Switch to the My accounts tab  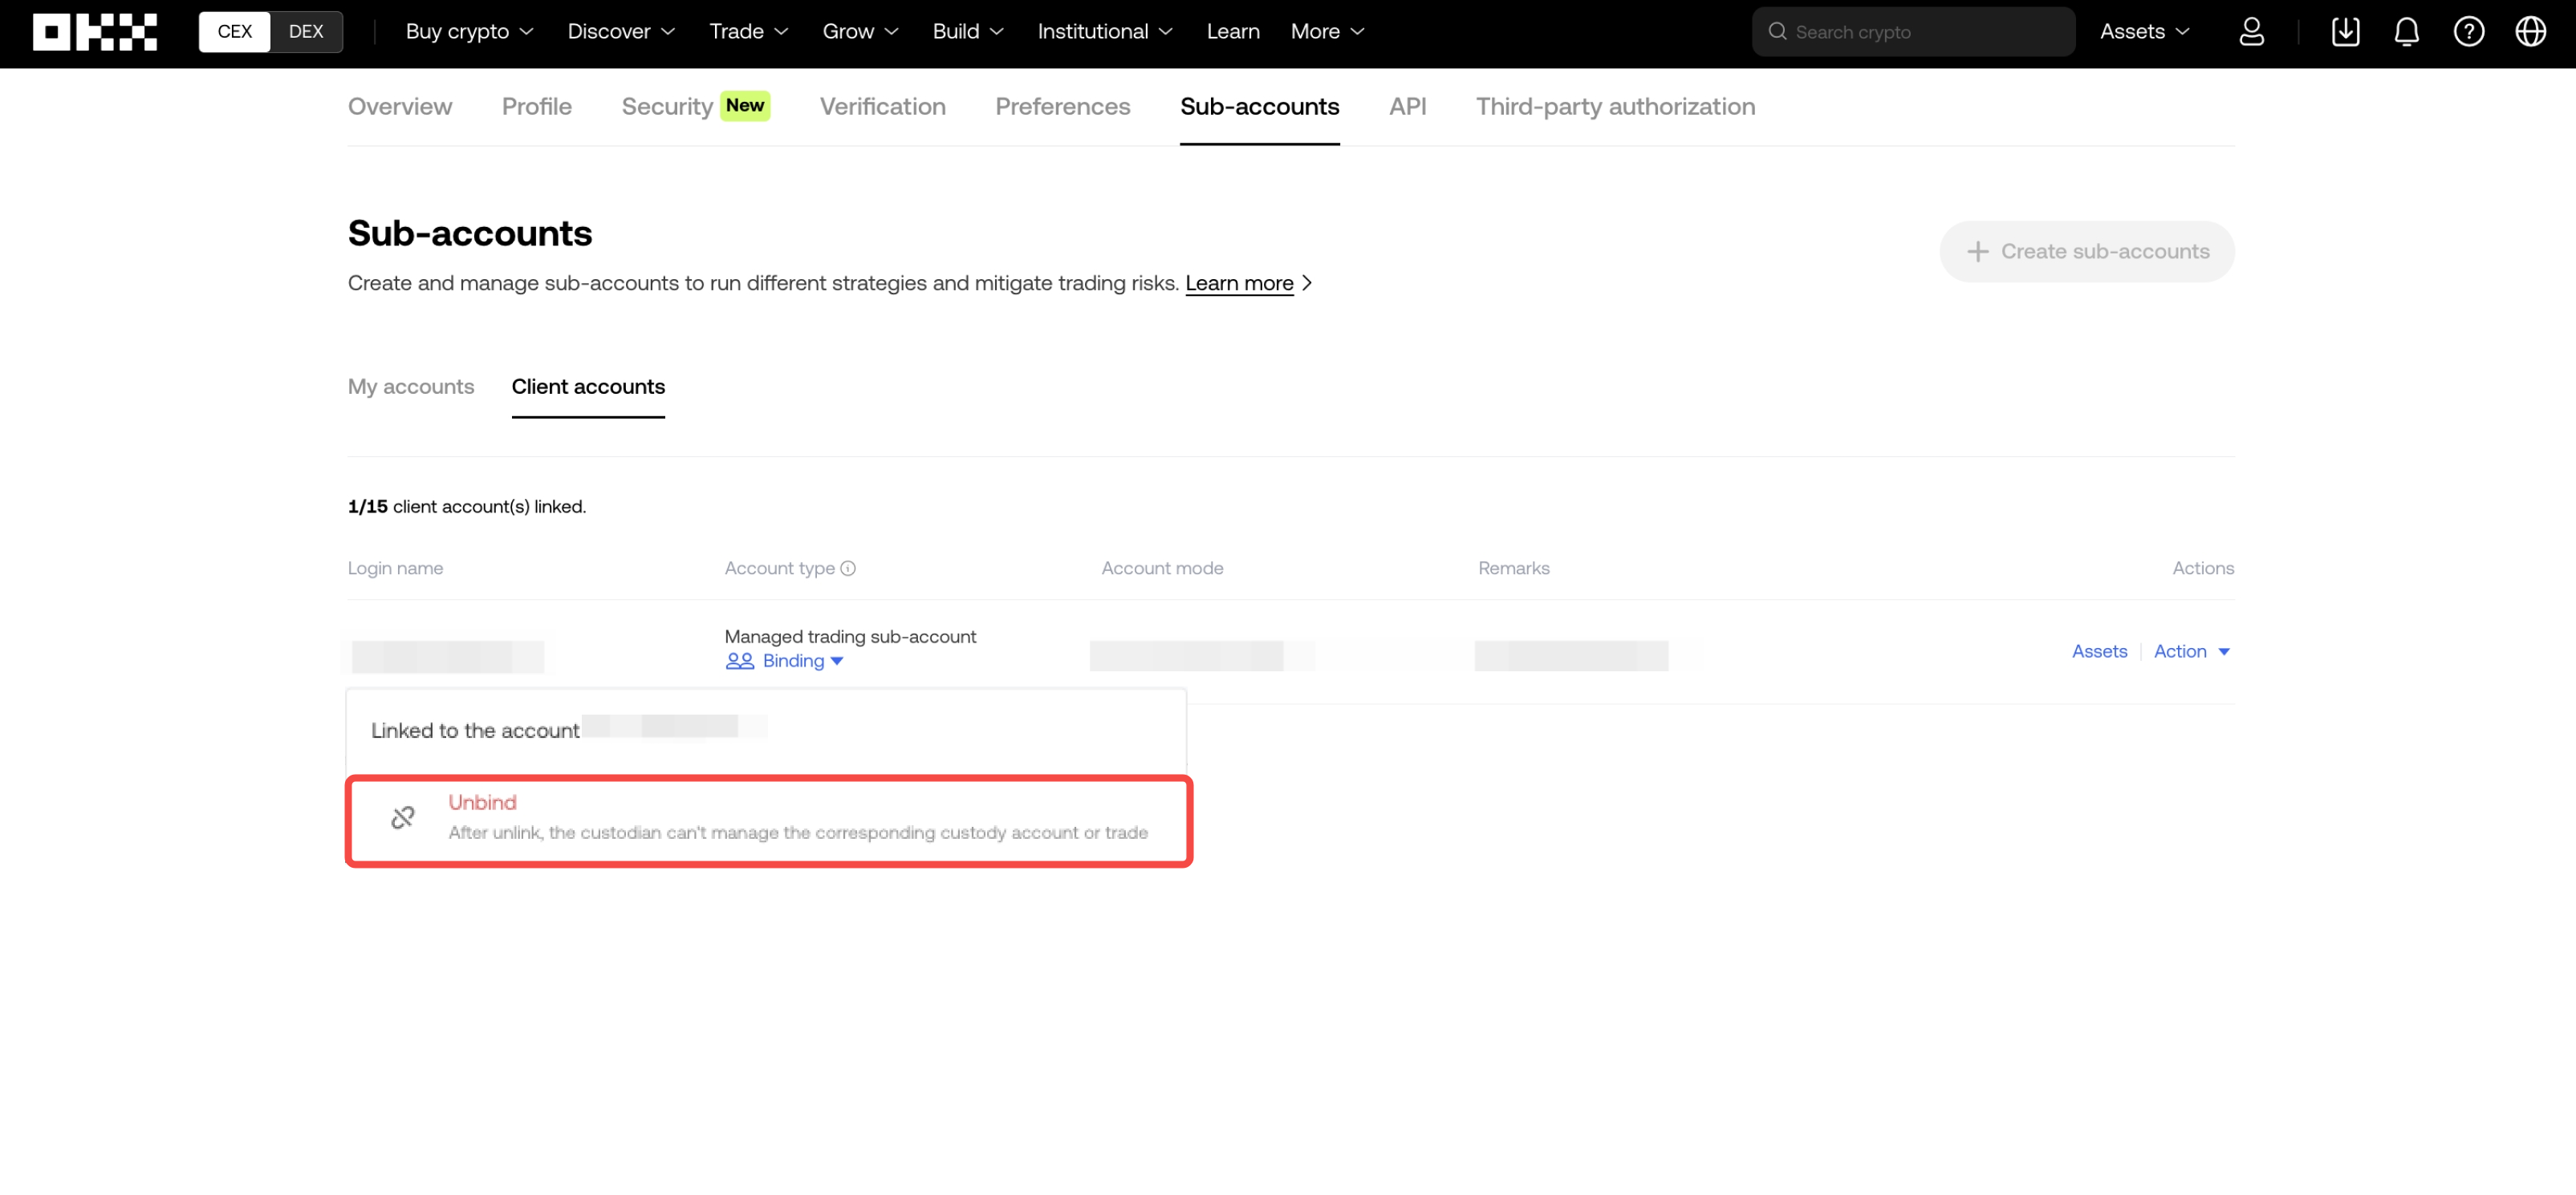point(411,387)
